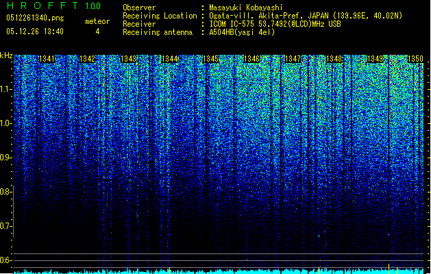
Task: Click the 1341 time marker
Action: click(47, 58)
